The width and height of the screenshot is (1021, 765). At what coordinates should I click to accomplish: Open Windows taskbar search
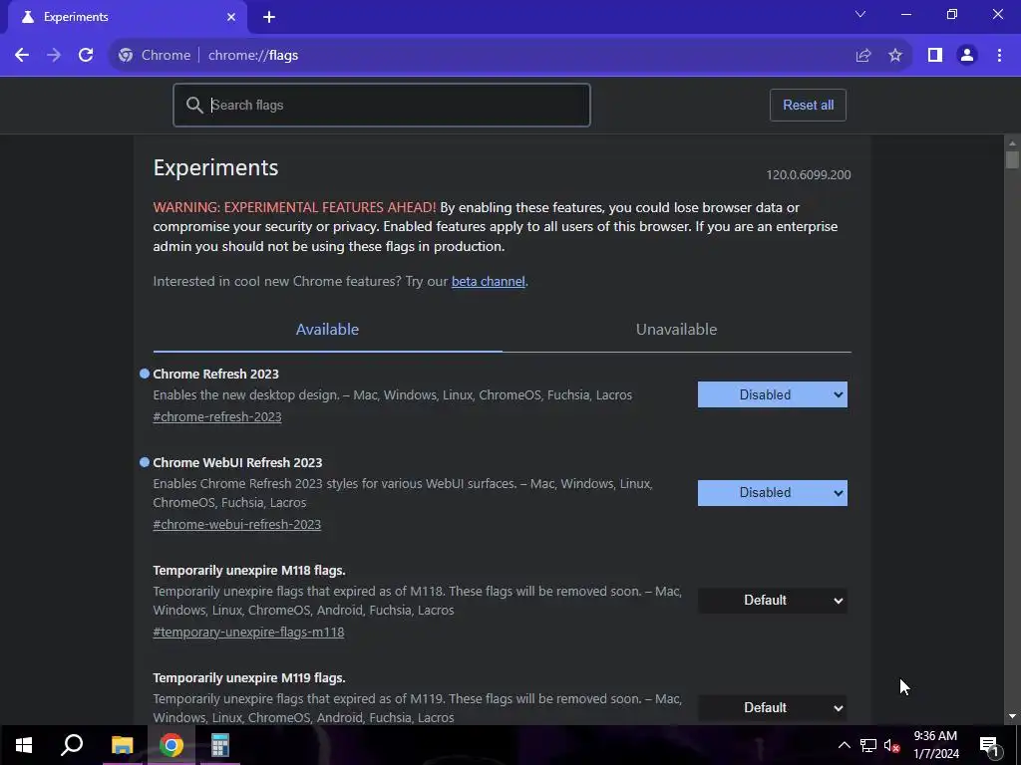(72, 745)
